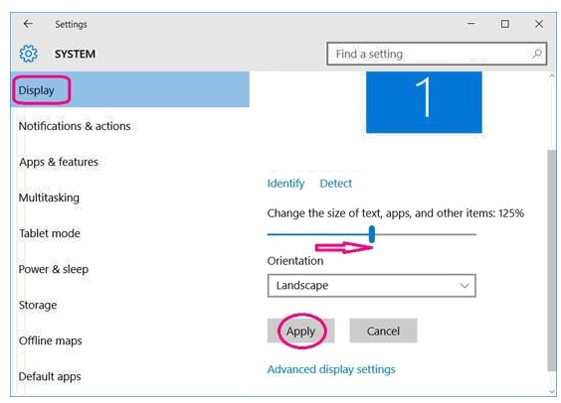
Task: Maximize the Settings window
Action: [x=505, y=24]
